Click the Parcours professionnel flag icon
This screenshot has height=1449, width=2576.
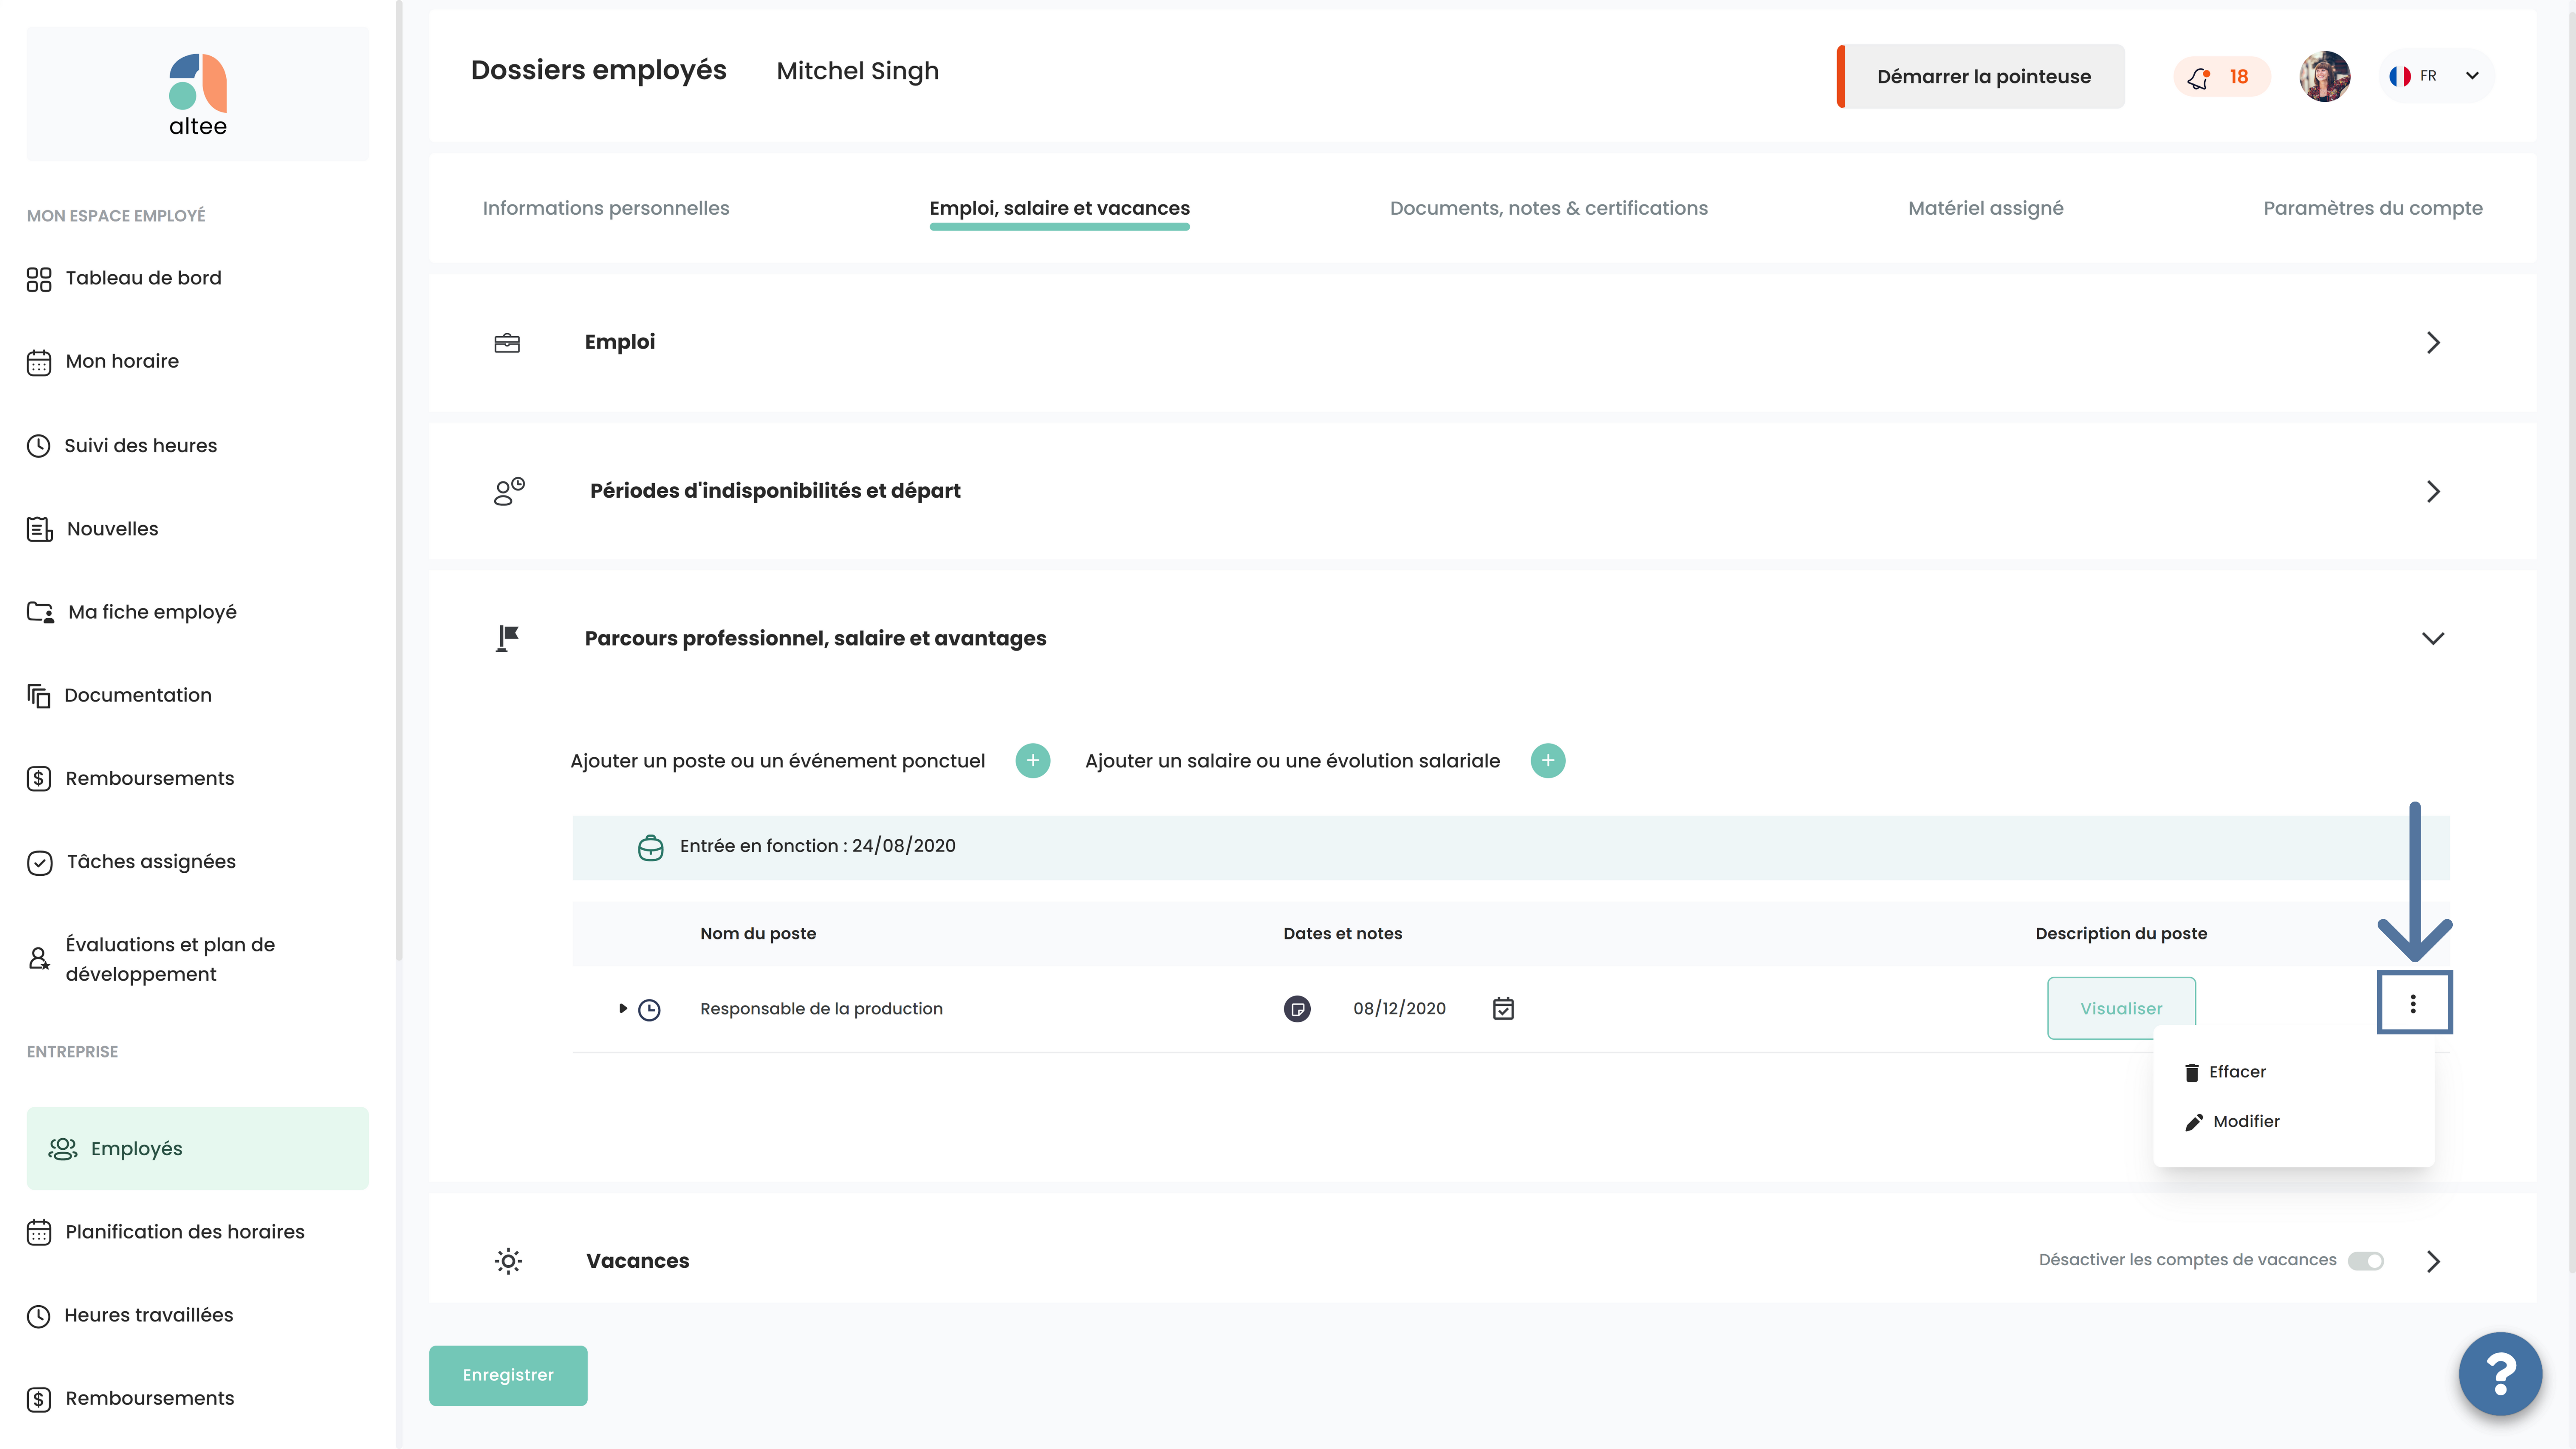[508, 638]
